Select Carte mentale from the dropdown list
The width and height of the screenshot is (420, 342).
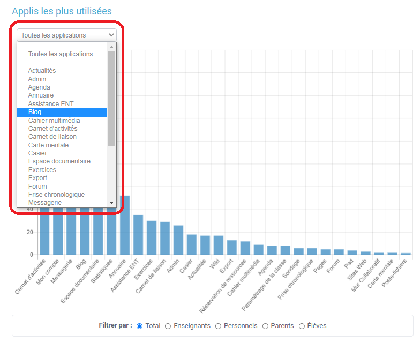coord(62,145)
